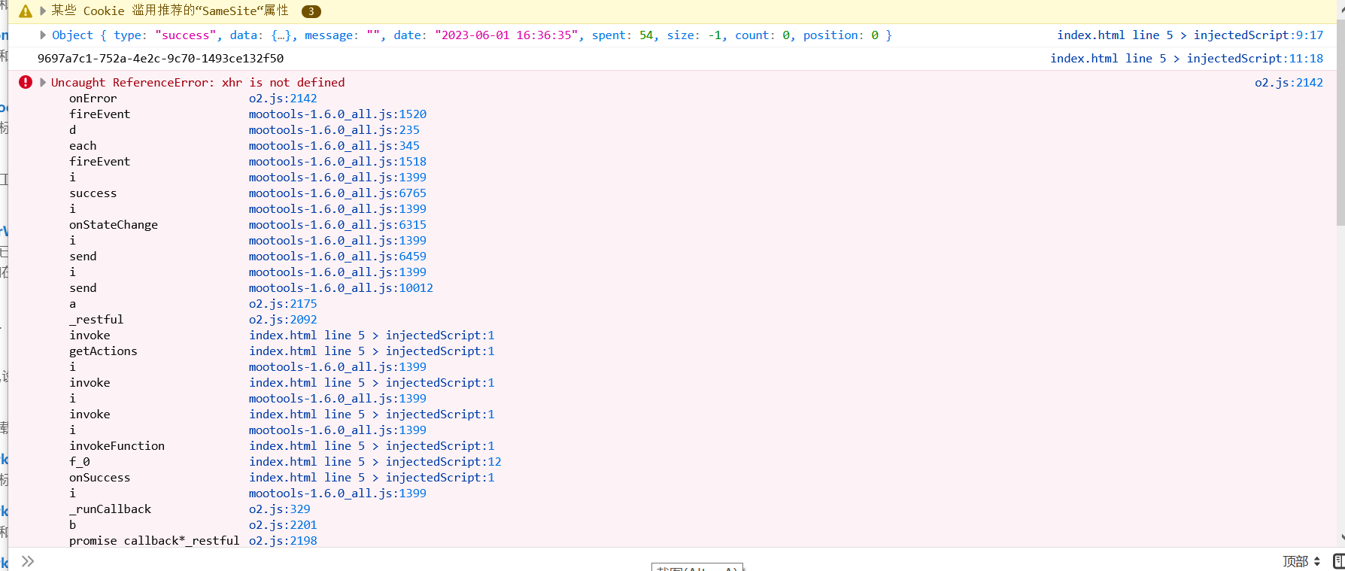The width and height of the screenshot is (1345, 571).
Task: Open mootools-1.6.0_all.js:6765 source link
Action: pyautogui.click(x=338, y=193)
